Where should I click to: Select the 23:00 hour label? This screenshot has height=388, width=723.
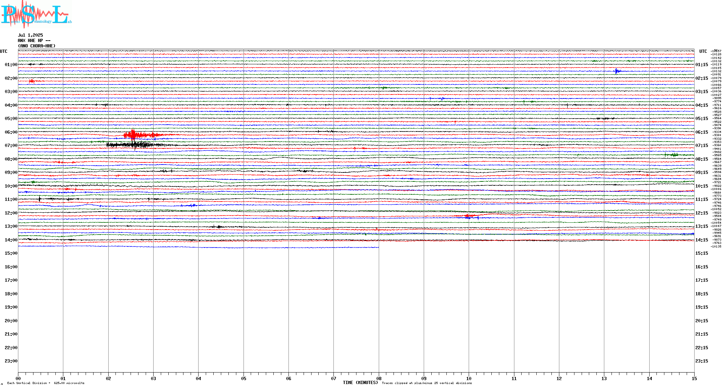11,361
